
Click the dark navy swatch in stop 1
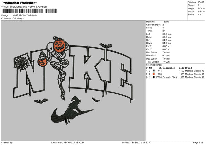154,71
